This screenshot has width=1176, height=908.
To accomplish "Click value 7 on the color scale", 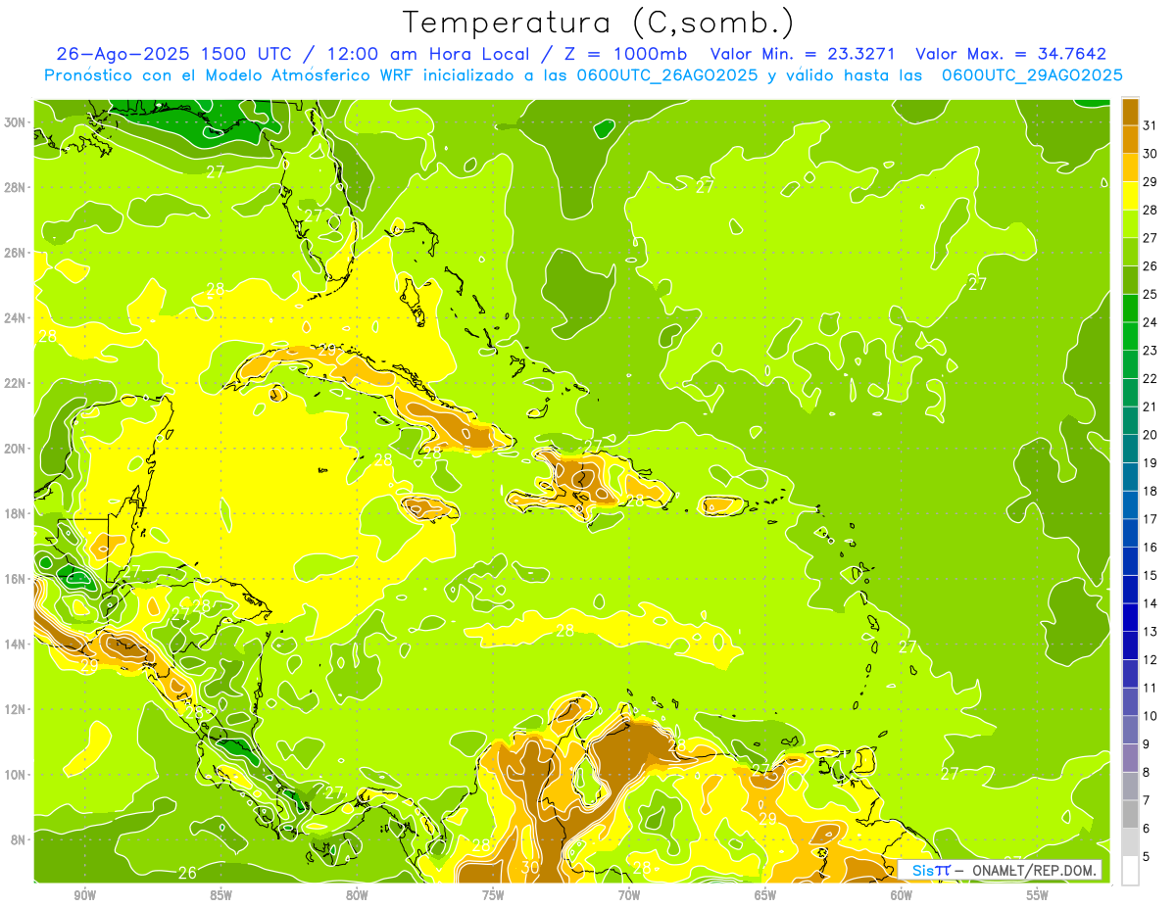I will [x=1147, y=800].
